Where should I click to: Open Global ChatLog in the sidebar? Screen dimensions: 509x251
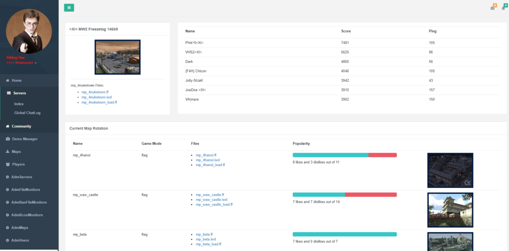point(27,112)
